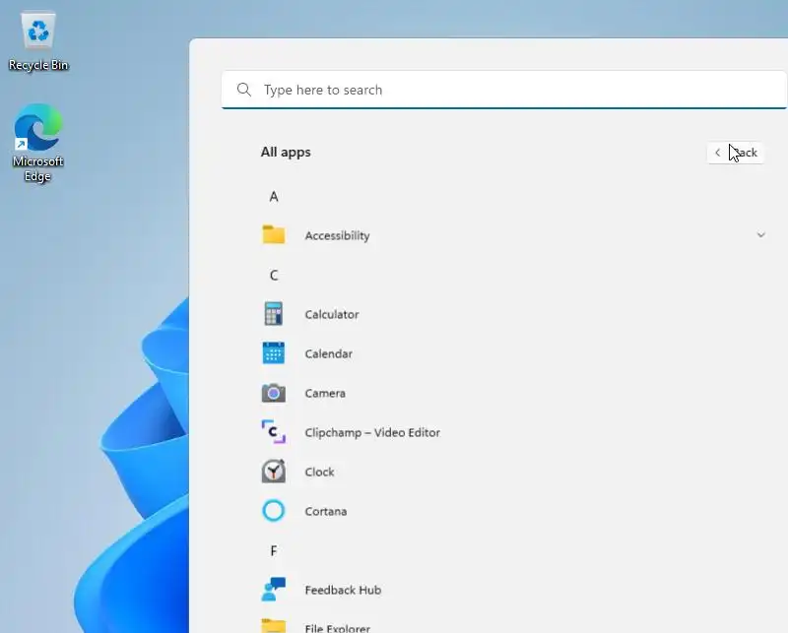Click the "Clipchamp – Video Editor" text

372,432
